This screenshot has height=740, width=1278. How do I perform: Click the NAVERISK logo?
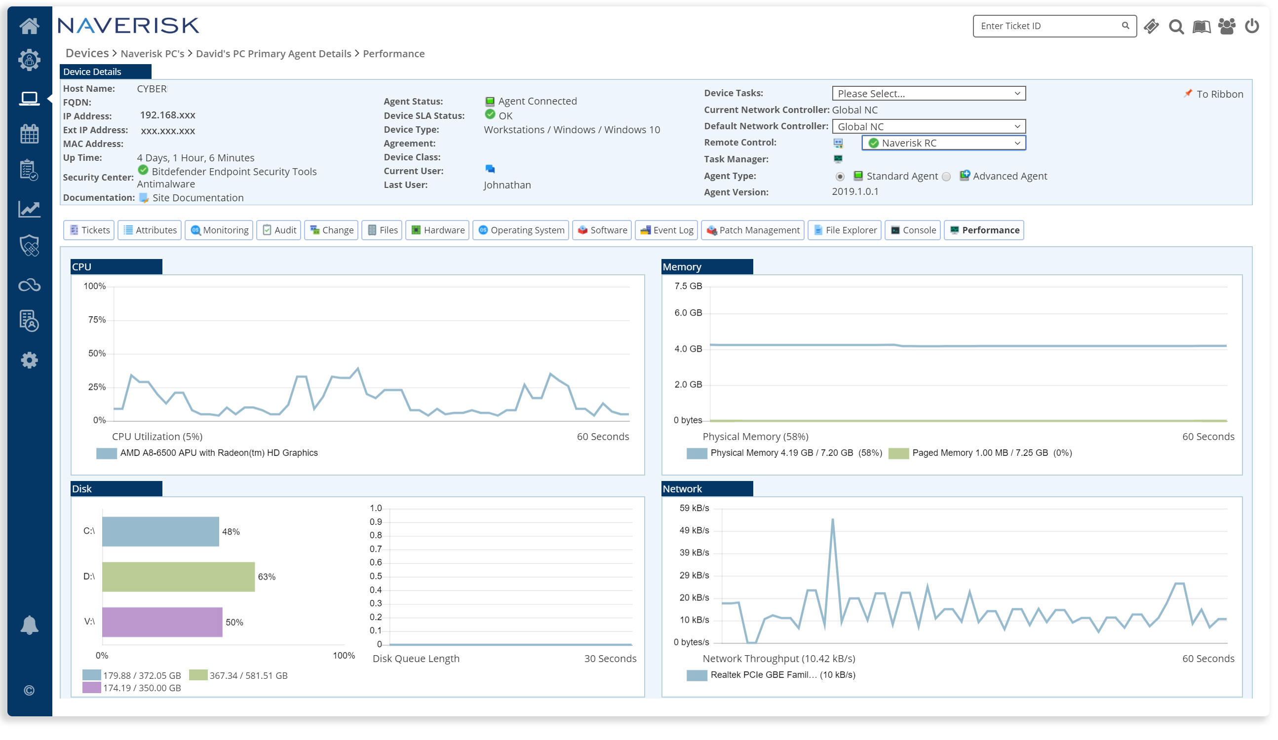point(128,25)
